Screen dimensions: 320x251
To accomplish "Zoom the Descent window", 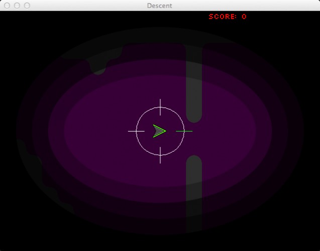I will 27,6.
